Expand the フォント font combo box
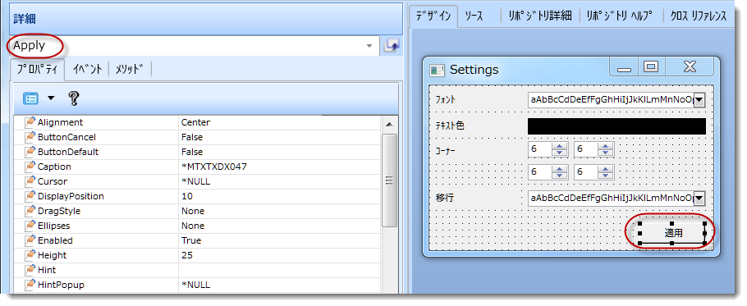 699,100
